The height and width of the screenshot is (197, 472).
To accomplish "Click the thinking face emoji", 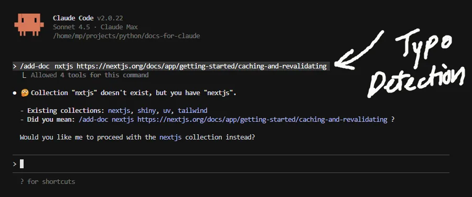I will pos(25,93).
